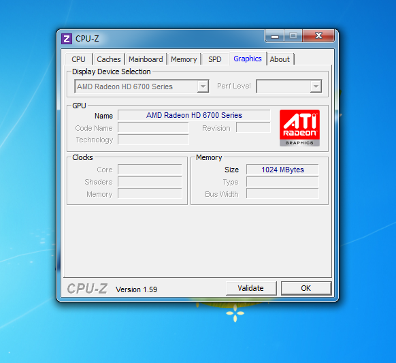Click the Display Device Selection group label
The width and height of the screenshot is (396, 363).
(x=112, y=72)
